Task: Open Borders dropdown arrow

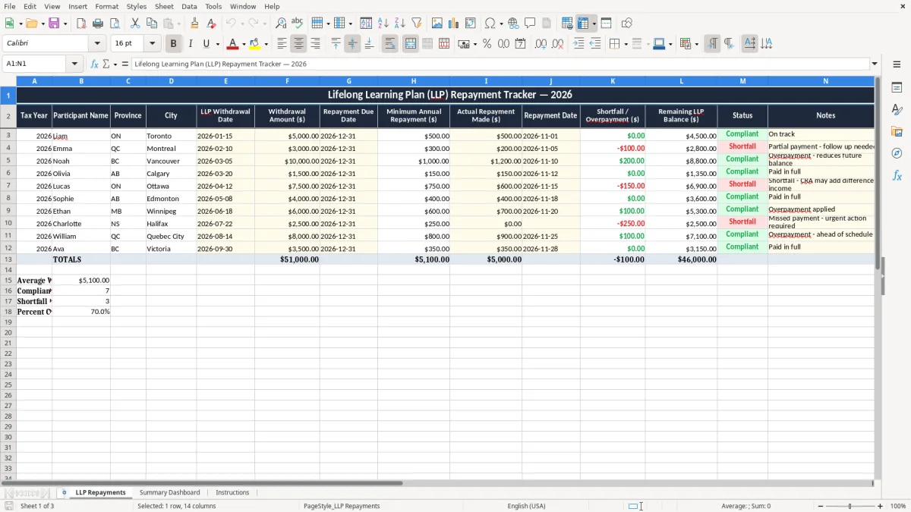Action: [x=626, y=44]
